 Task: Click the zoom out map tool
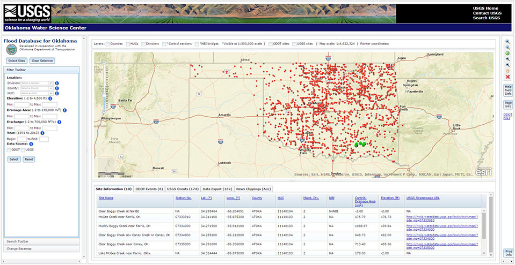click(507, 48)
